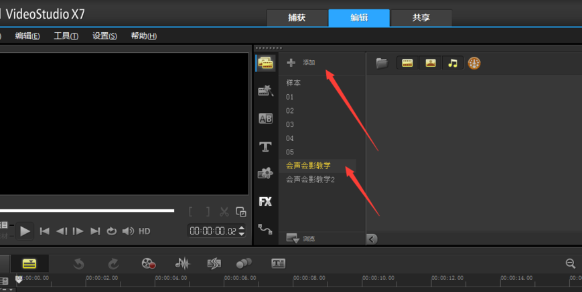
Task: Open the Graphic panel flower icon
Action: [x=265, y=173]
